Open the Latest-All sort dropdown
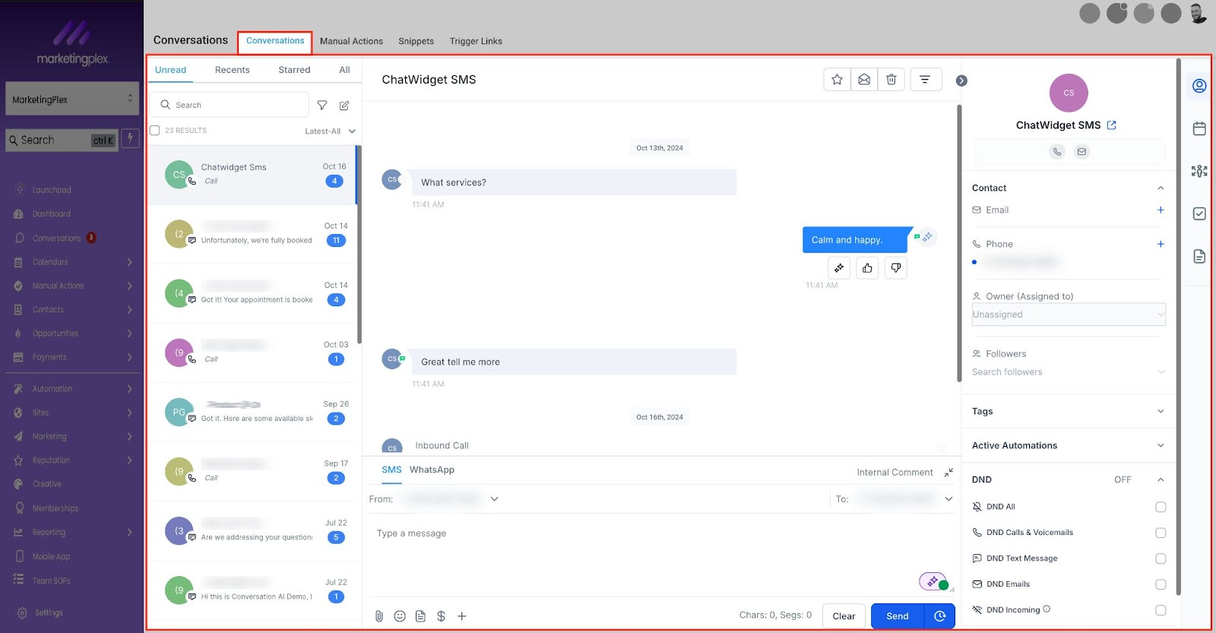The image size is (1216, 633). tap(331, 131)
